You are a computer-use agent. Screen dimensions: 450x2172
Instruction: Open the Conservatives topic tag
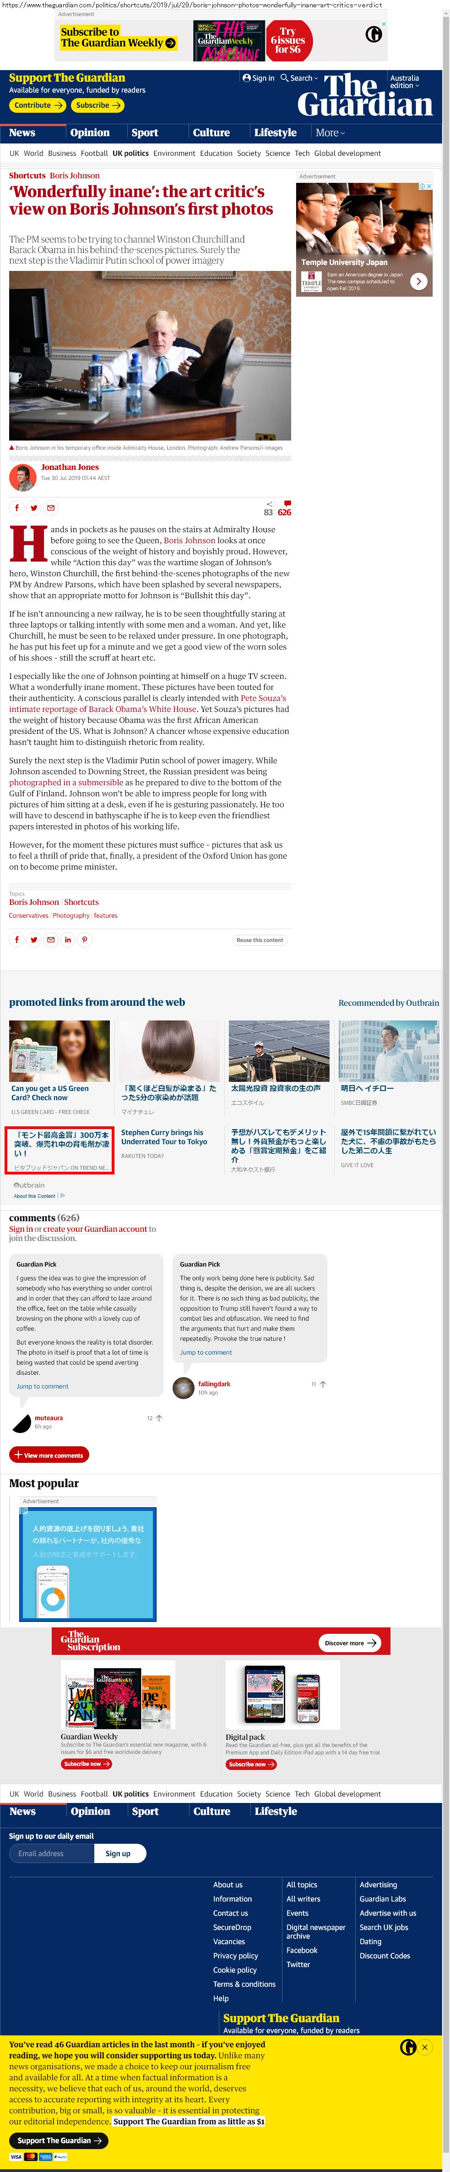[29, 915]
